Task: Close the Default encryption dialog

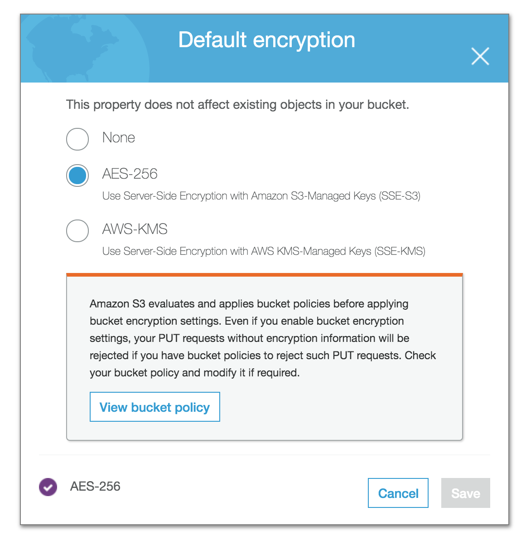Action: 480,56
